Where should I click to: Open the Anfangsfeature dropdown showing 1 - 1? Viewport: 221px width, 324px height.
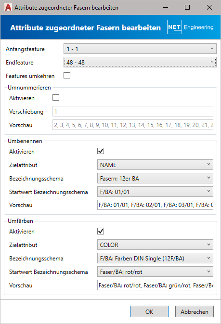(x=140, y=49)
